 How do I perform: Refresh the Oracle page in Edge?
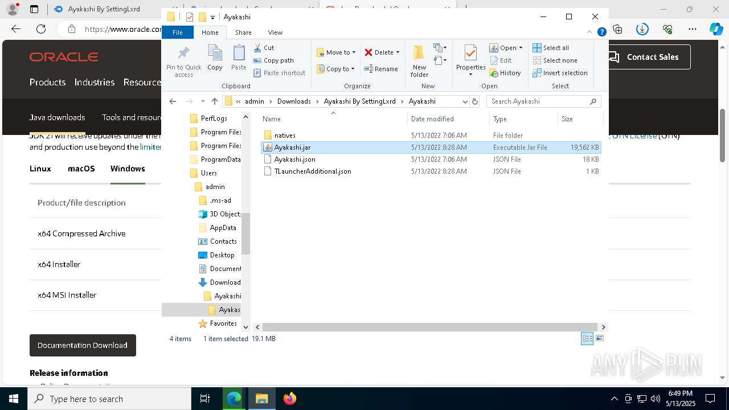point(41,29)
